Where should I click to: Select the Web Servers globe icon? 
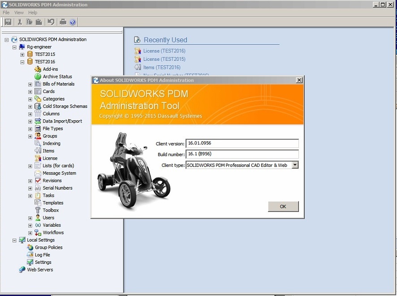[22, 270]
